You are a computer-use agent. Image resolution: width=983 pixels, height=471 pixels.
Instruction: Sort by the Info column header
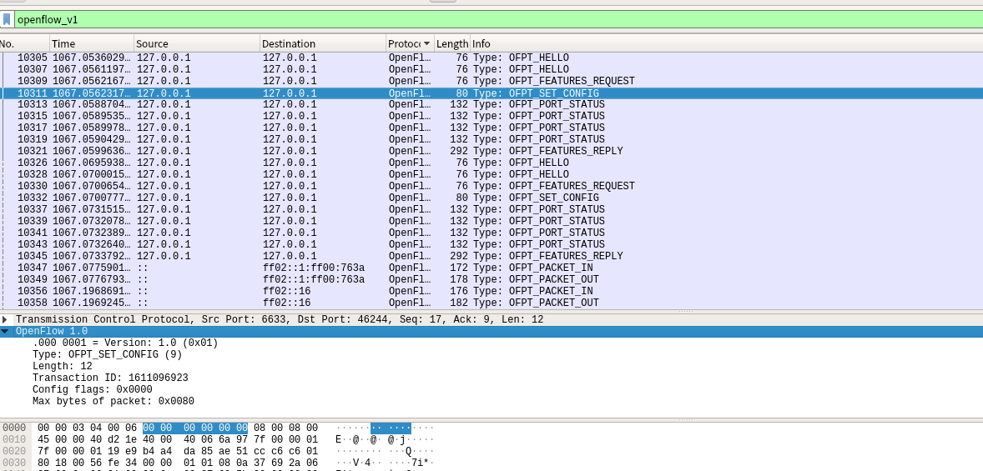point(727,44)
